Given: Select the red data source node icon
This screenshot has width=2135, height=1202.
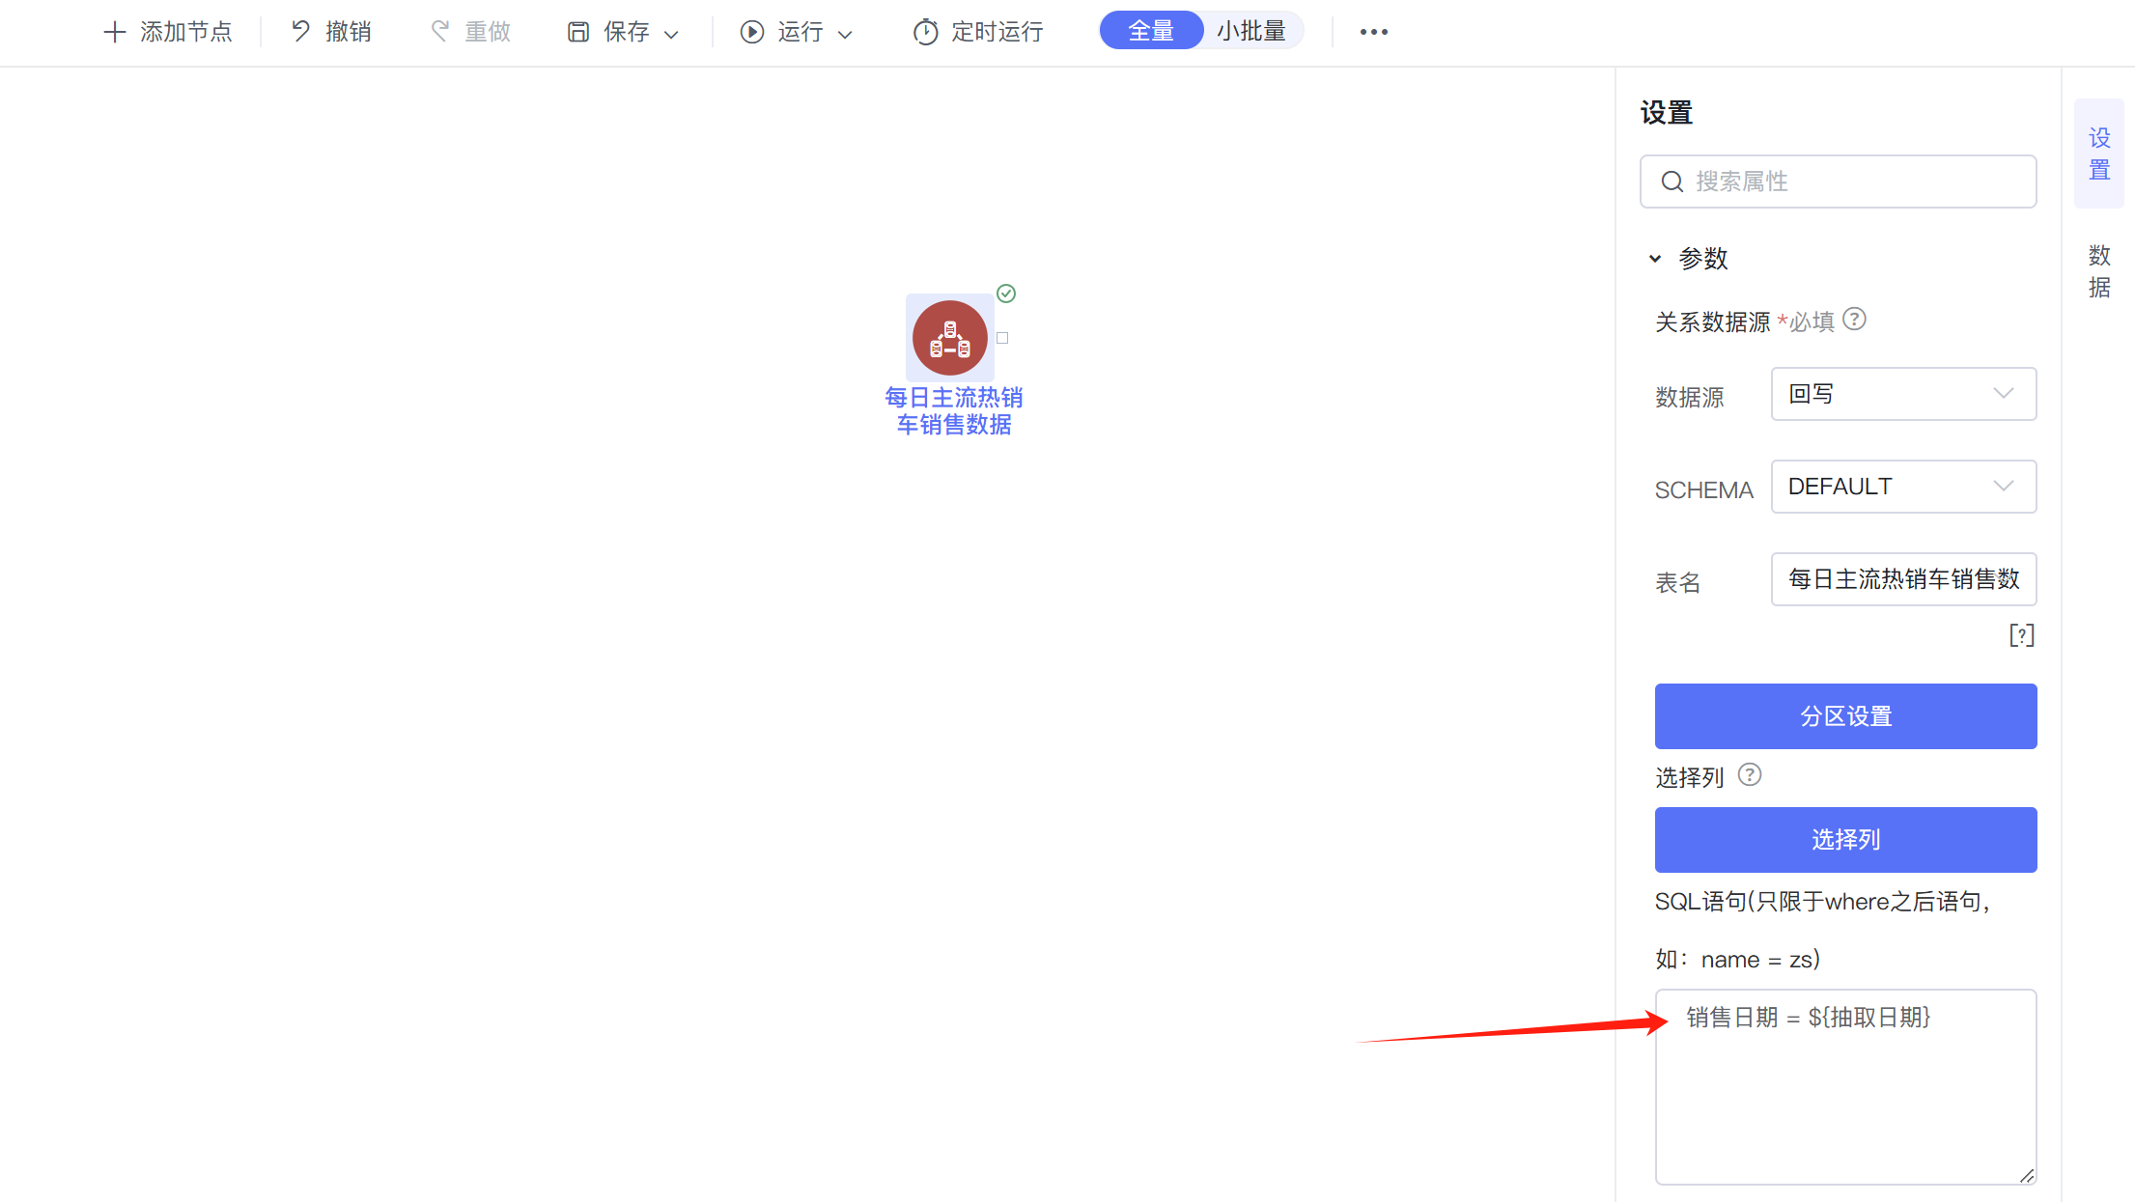Looking at the screenshot, I should (950, 338).
